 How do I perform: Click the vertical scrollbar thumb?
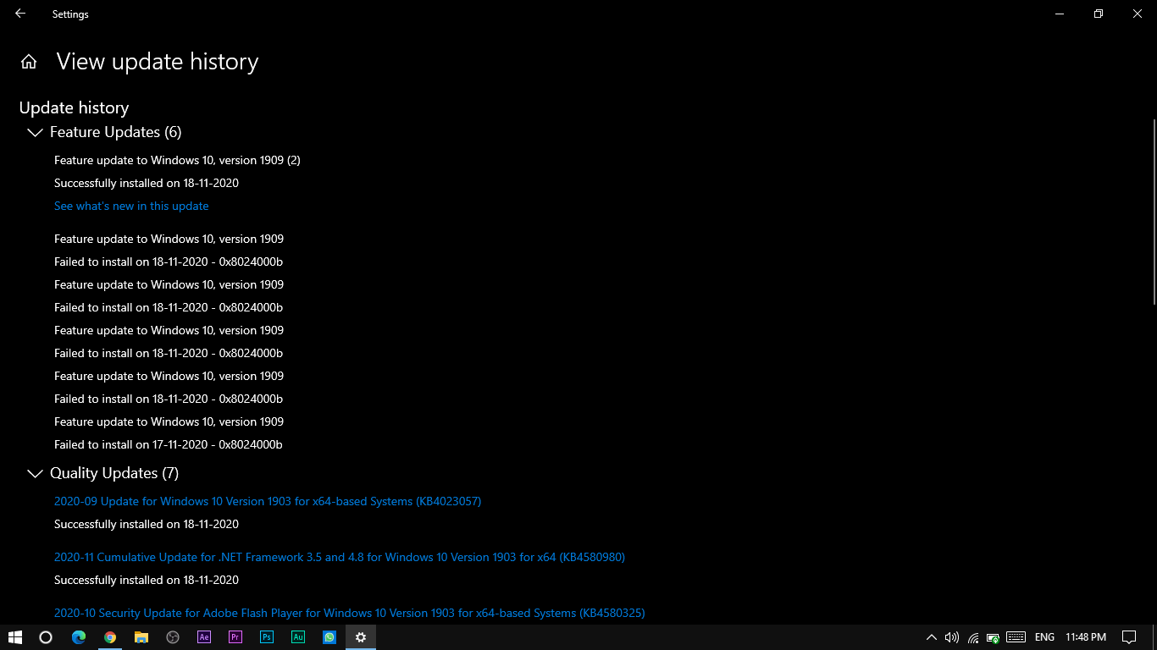coord(1154,212)
